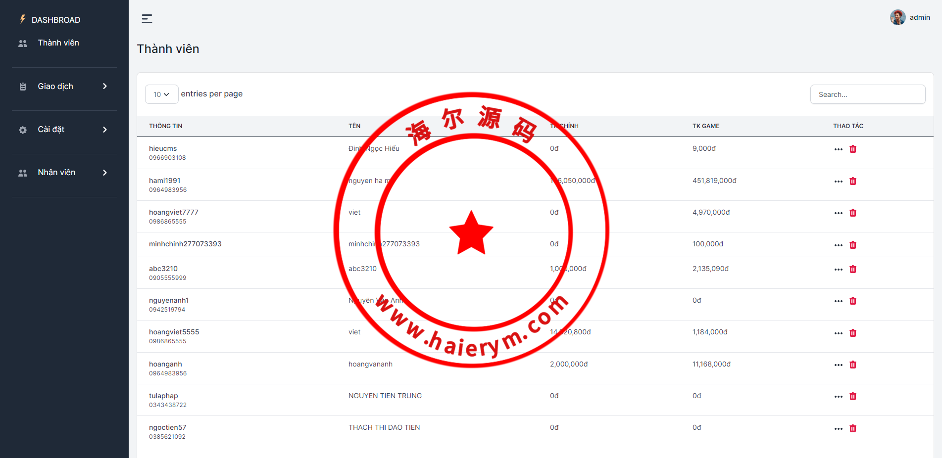This screenshot has height=458, width=942.
Task: Expand the Cài đặt menu
Action: [64, 130]
